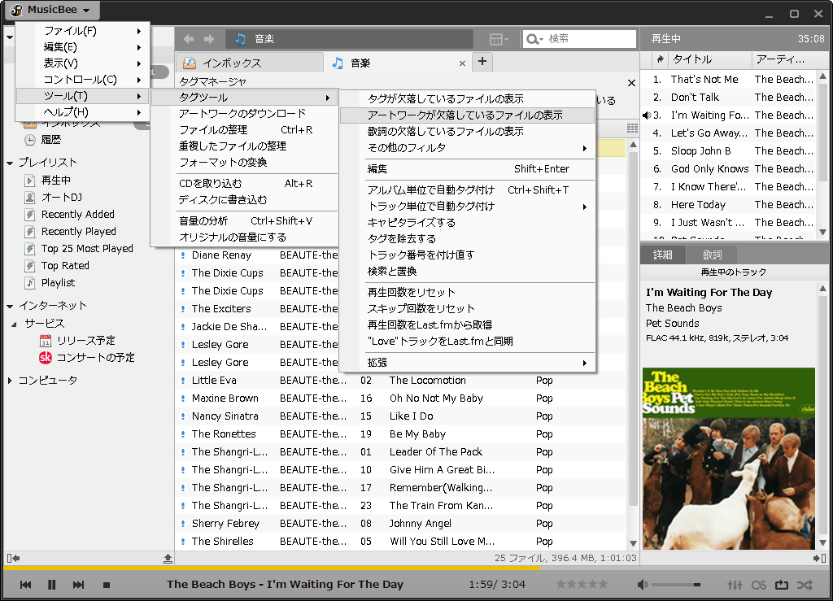Go back to the previous track
The width and height of the screenshot is (833, 601).
point(25,585)
